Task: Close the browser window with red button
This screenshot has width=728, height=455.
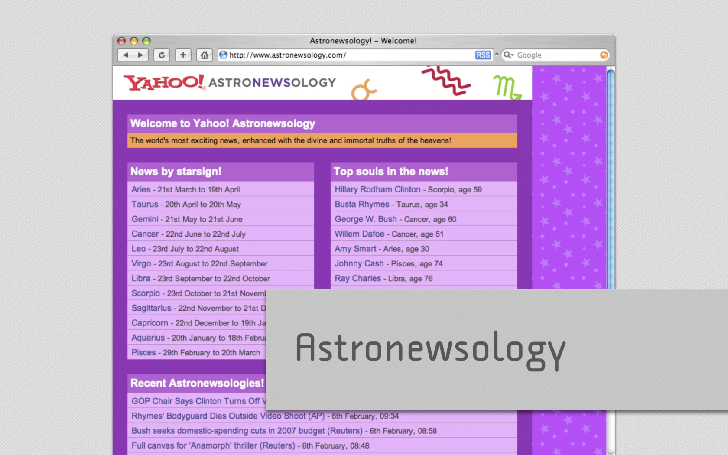Action: (122, 41)
